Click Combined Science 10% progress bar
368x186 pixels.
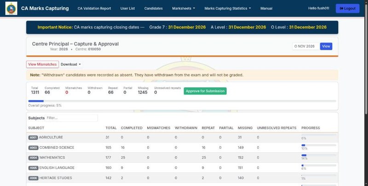[319, 145]
